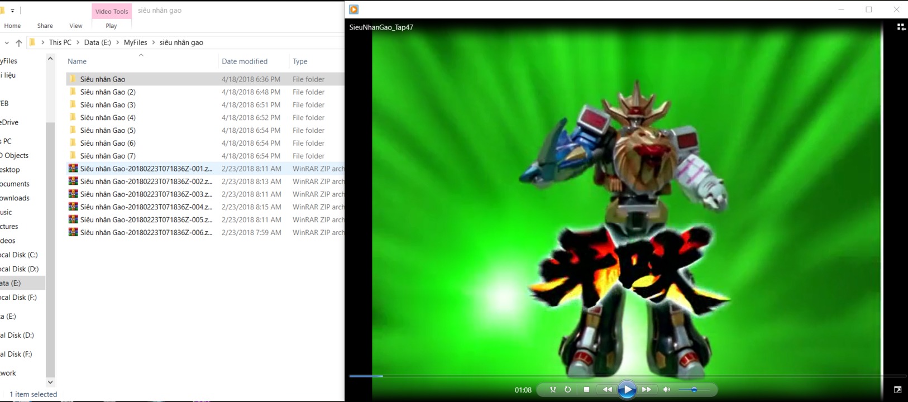Select Desktop in navigation pane
The width and height of the screenshot is (908, 402).
tap(10, 170)
